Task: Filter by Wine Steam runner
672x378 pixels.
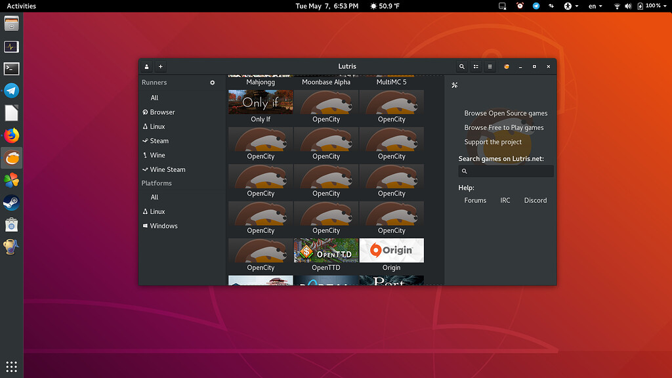Action: (x=167, y=169)
